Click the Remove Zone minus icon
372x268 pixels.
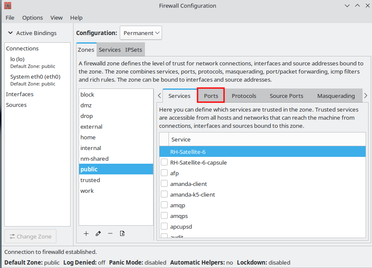(x=110, y=233)
